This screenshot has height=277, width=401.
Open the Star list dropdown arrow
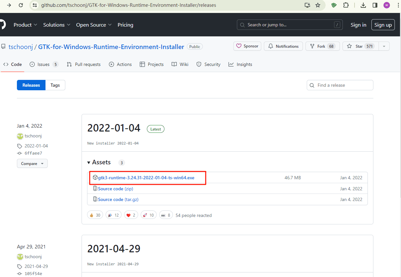(384, 46)
